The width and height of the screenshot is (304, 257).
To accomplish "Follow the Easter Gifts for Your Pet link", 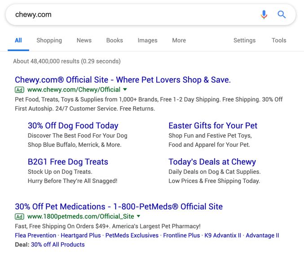I will 213,126.
